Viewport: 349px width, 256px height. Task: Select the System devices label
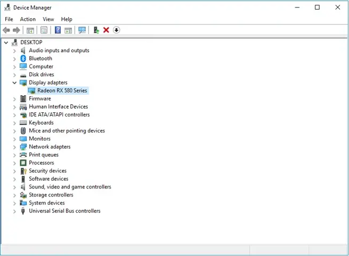(47, 203)
